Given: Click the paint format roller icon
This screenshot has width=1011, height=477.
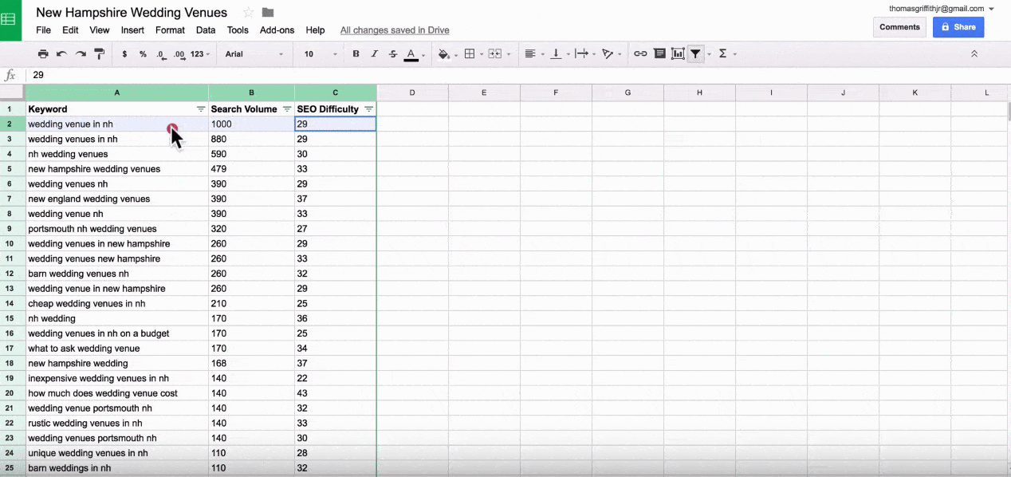Looking at the screenshot, I should (x=100, y=54).
